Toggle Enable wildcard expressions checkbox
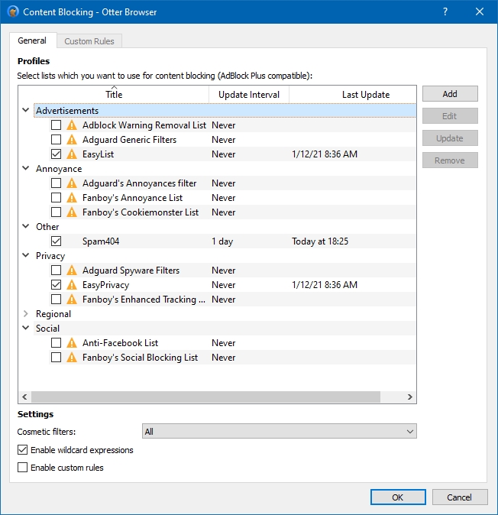Image resolution: width=498 pixels, height=515 pixels. coord(22,450)
